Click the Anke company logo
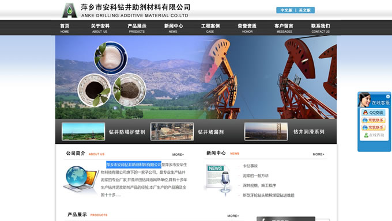Viewport: 392px width, 221px height. (69, 10)
